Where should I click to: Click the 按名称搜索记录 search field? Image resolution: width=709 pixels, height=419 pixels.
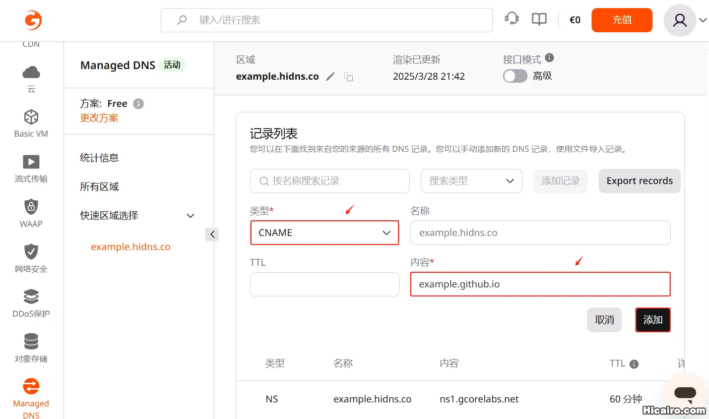[330, 181]
